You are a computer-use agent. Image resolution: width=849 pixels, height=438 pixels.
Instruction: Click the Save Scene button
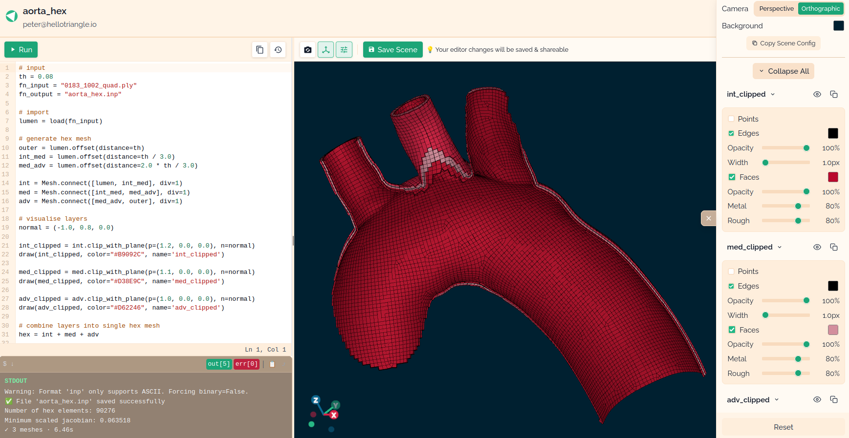[392, 50]
